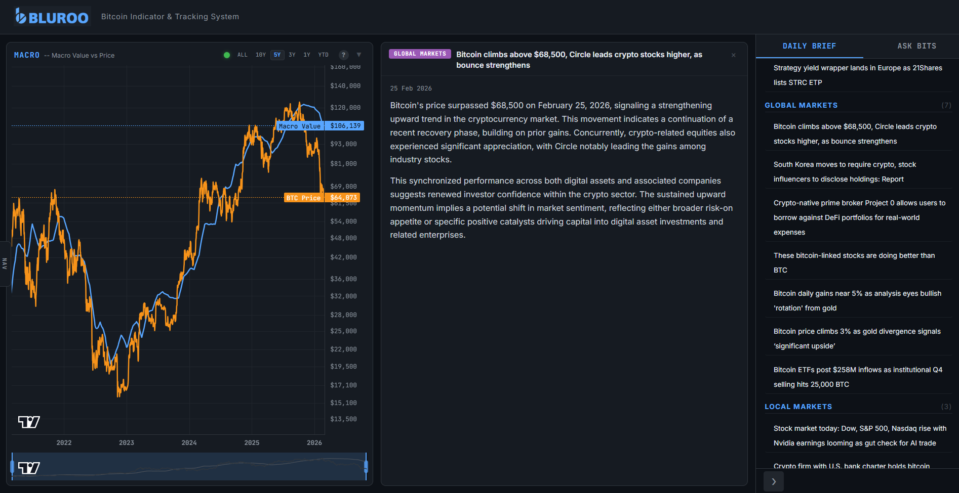
Task: Select the DAILY BRIEF tab
Action: [809, 46]
